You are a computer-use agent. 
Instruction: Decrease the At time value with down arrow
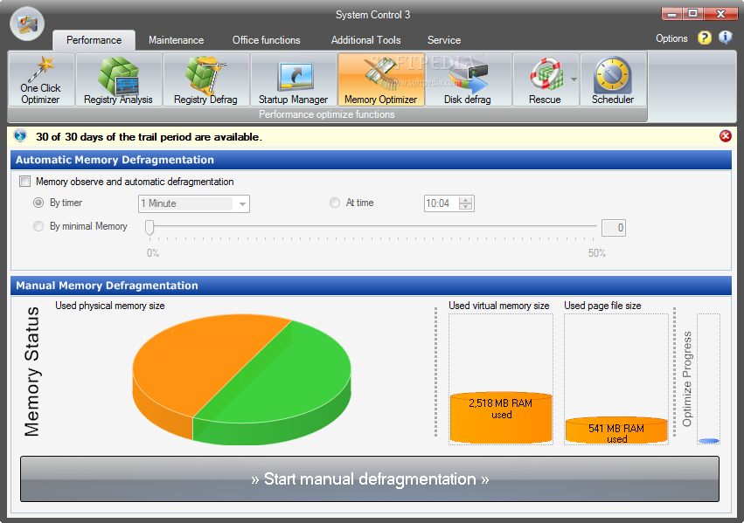[466, 207]
